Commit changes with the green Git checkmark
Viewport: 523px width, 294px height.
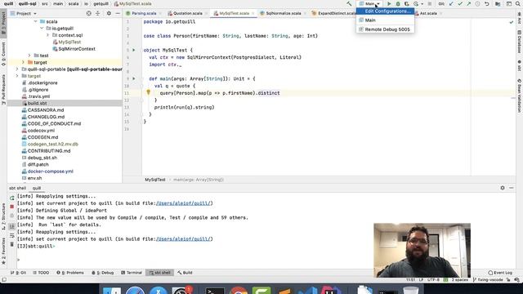460,3
